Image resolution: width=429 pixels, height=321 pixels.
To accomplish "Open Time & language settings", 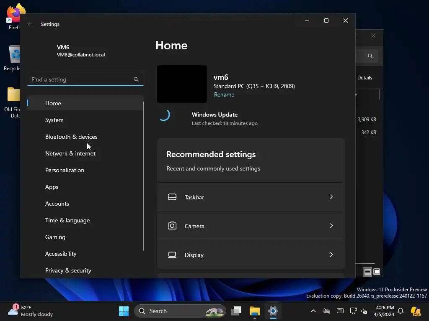I will (x=85, y=220).
